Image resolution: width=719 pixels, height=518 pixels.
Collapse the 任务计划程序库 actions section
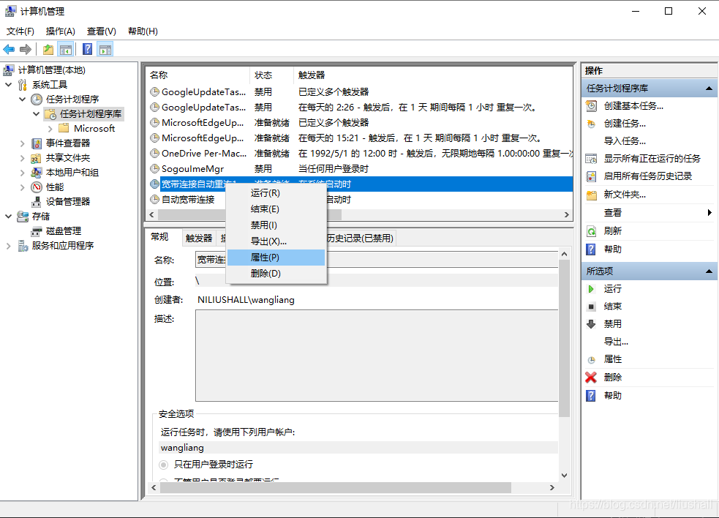click(709, 88)
